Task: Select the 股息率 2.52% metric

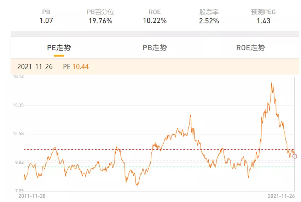Action: (x=209, y=21)
